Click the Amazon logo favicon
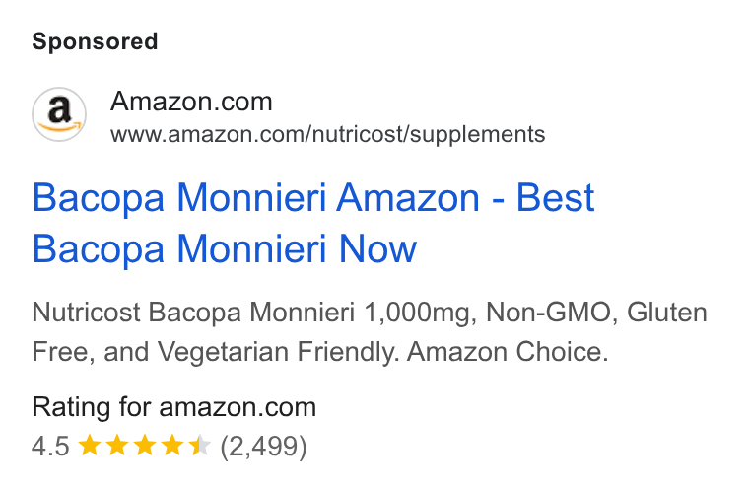749x489 pixels. click(x=59, y=114)
